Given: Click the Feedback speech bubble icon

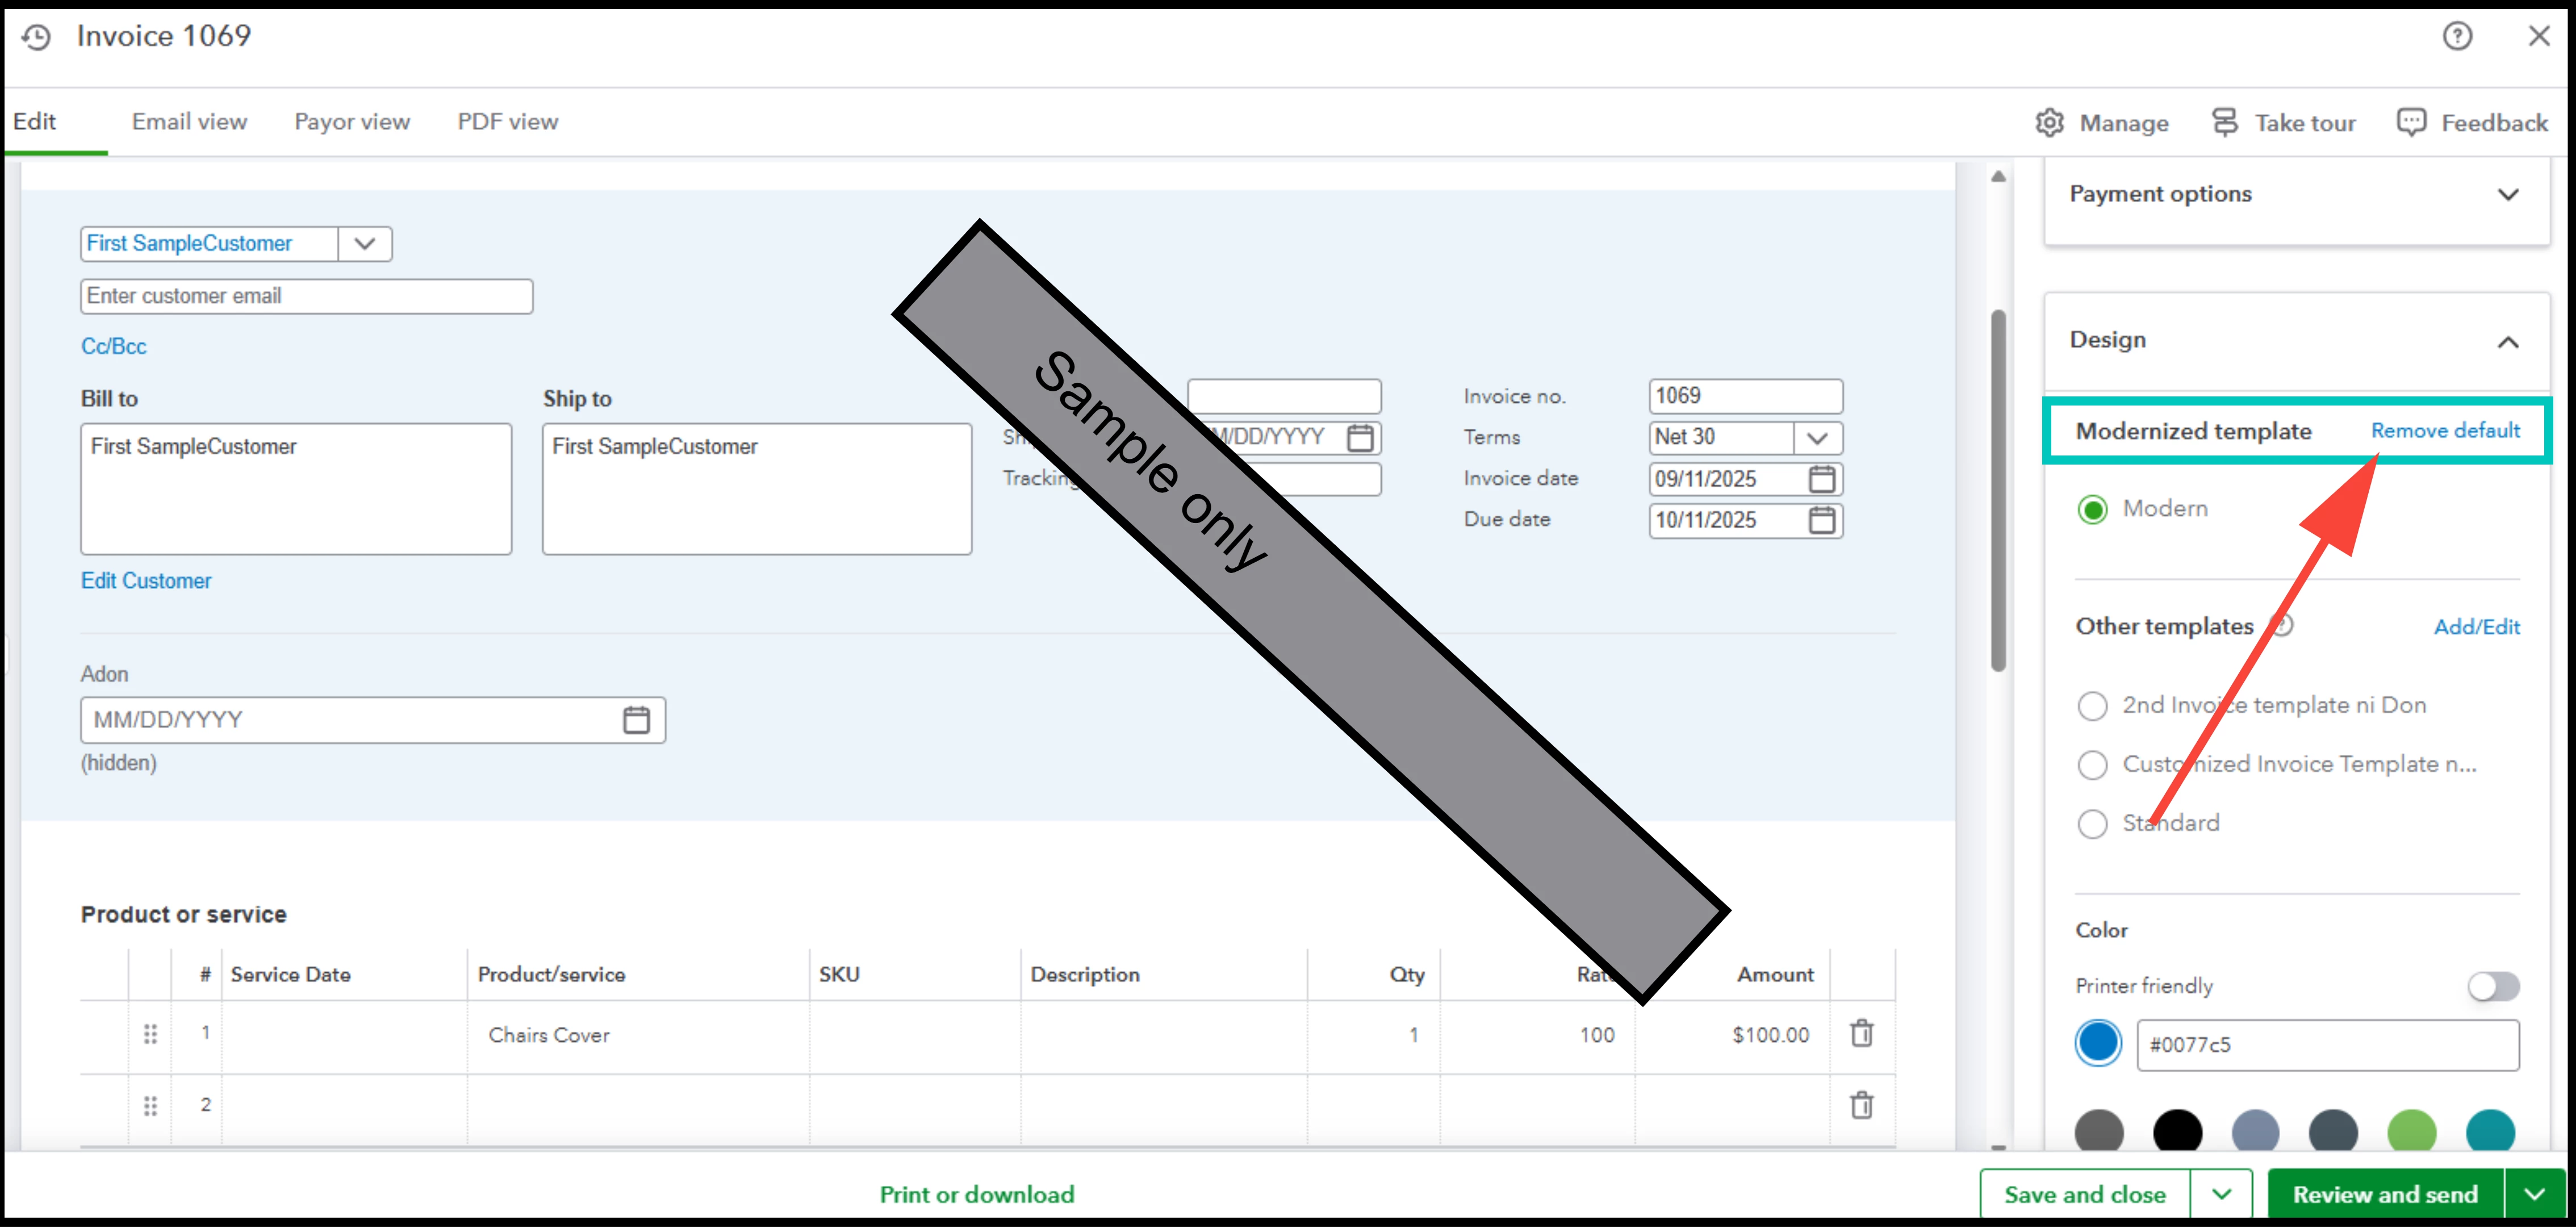Looking at the screenshot, I should pyautogui.click(x=2411, y=122).
